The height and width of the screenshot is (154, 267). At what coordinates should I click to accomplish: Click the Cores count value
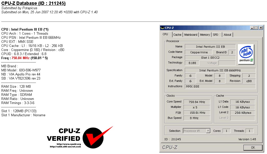[226, 131]
